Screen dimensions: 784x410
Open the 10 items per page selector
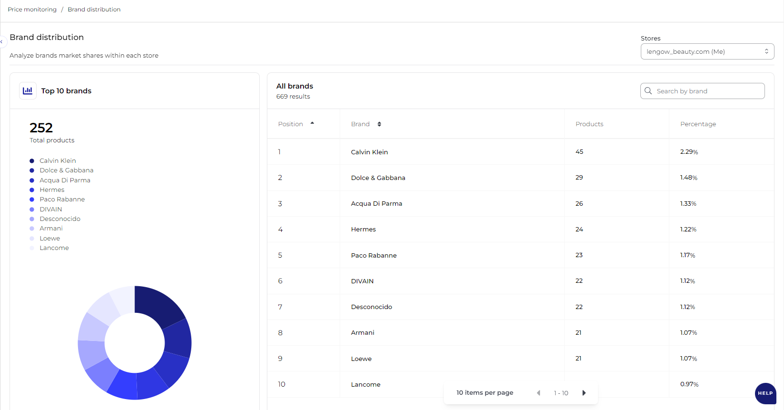click(484, 393)
